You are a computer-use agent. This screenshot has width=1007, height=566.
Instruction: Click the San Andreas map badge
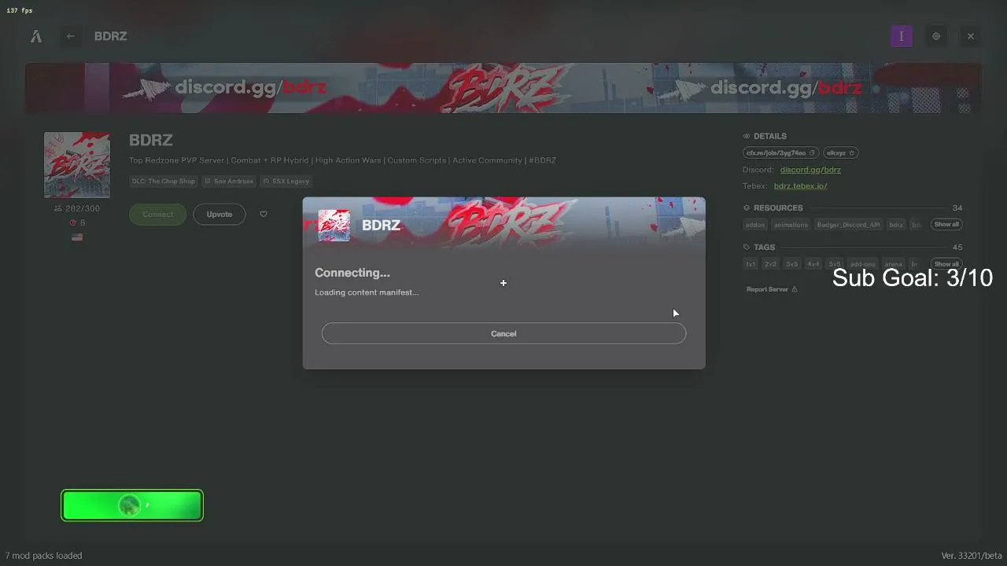pyautogui.click(x=229, y=181)
